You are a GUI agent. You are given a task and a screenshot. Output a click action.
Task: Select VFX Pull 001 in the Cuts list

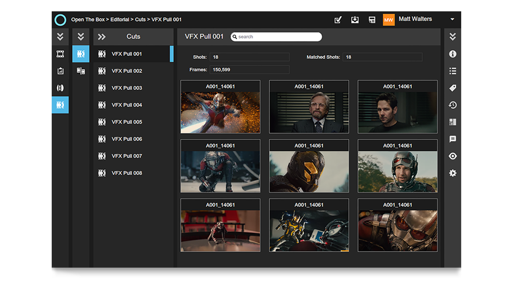click(x=133, y=54)
